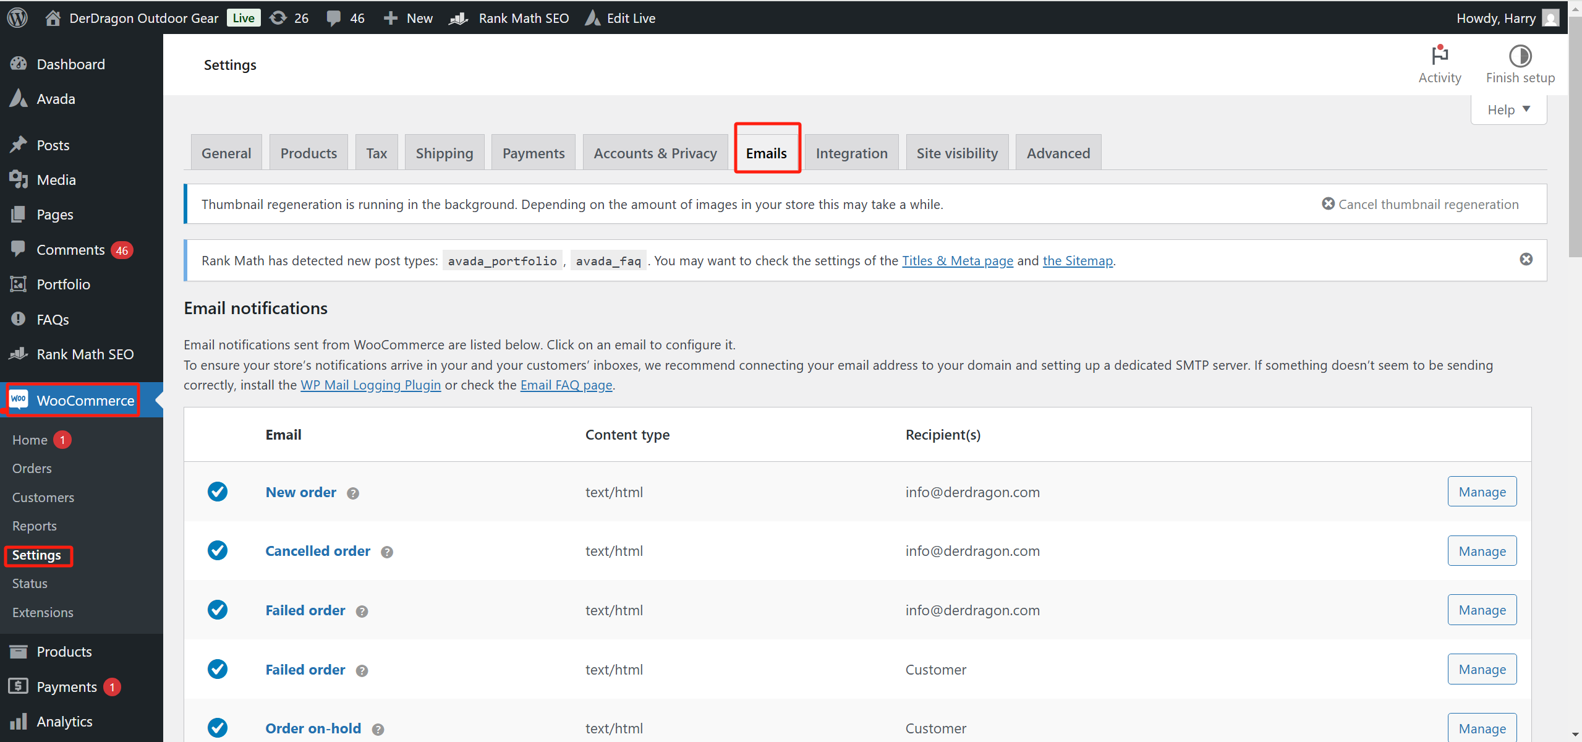Click help icon next to New order

(353, 493)
